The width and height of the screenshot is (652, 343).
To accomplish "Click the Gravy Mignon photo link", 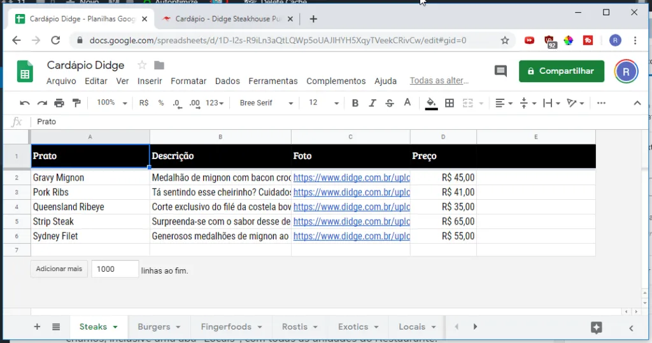I will [x=351, y=178].
